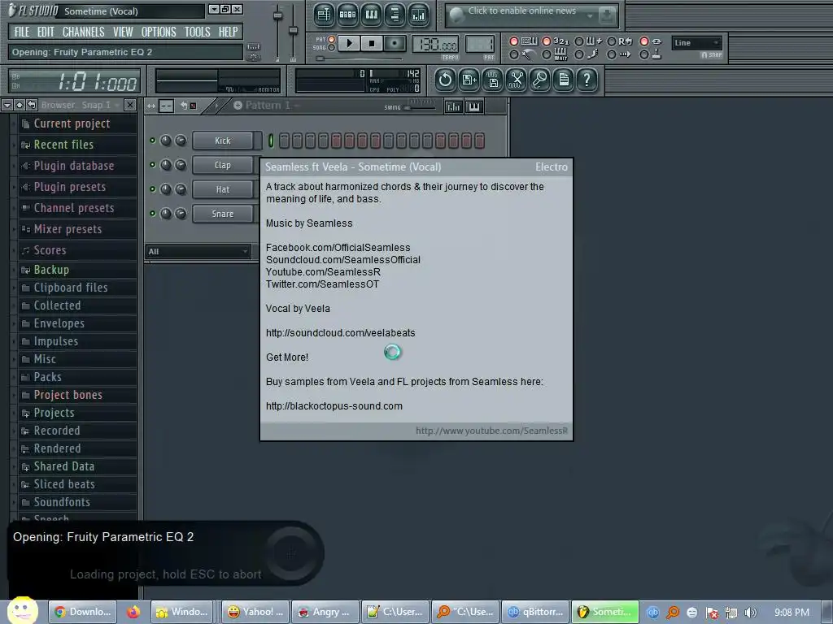Open the browser options dropdown arrow

click(7, 105)
